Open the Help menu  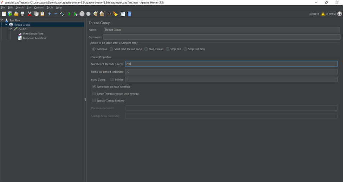(59, 7)
